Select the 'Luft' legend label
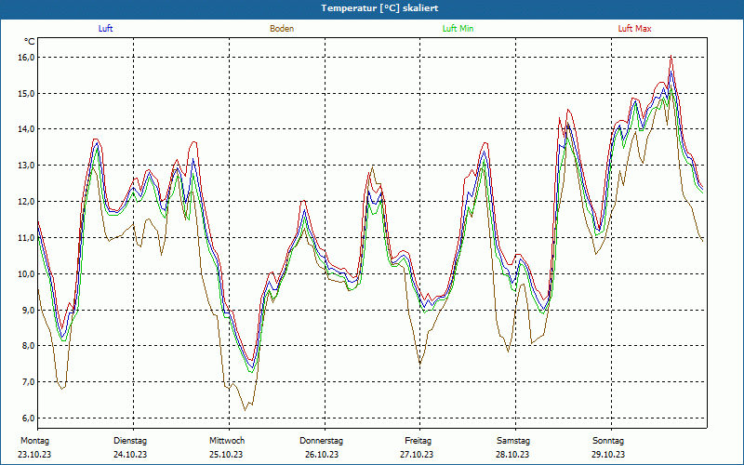The height and width of the screenshot is (465, 744). 106,29
